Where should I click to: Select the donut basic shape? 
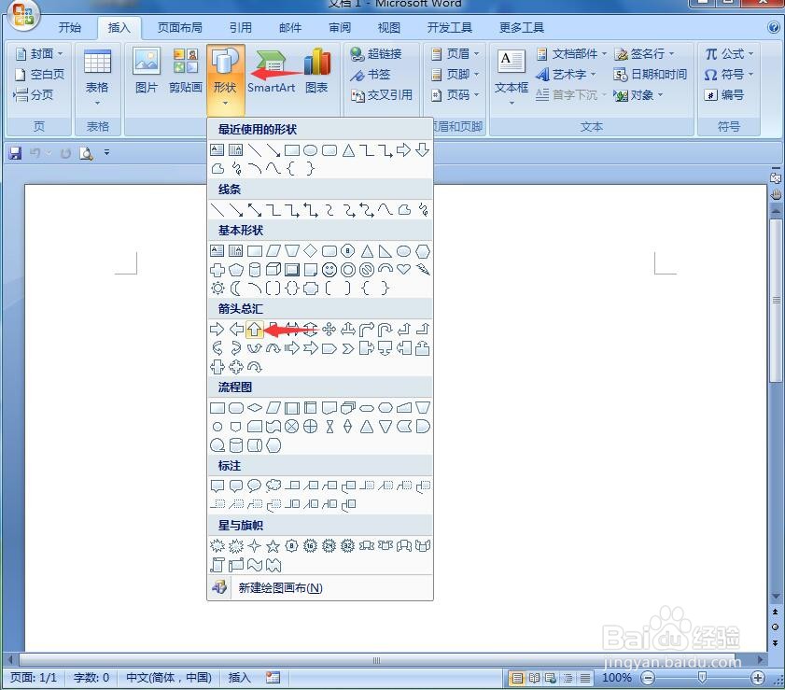coord(348,270)
